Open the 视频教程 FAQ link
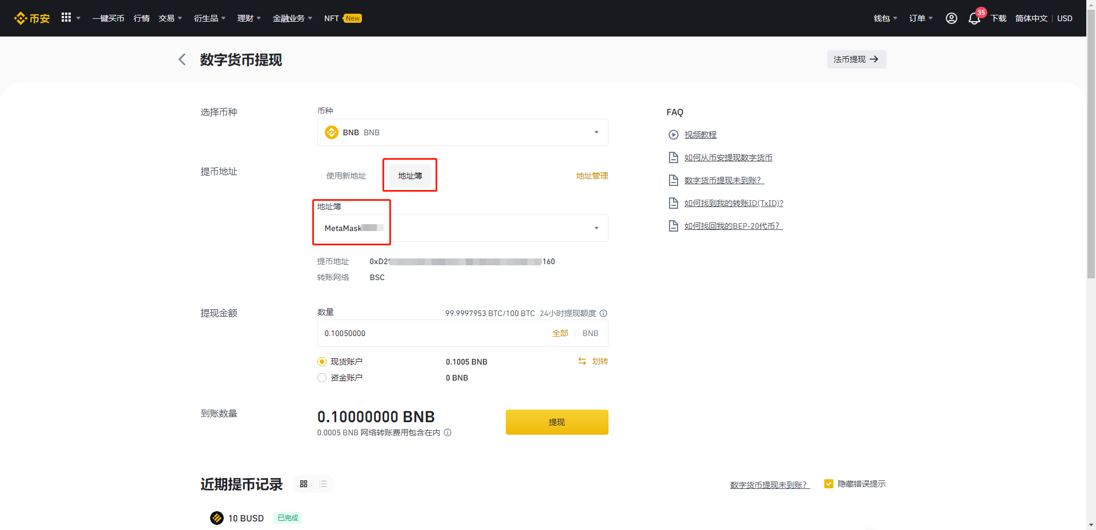1096x530 pixels. click(700, 135)
